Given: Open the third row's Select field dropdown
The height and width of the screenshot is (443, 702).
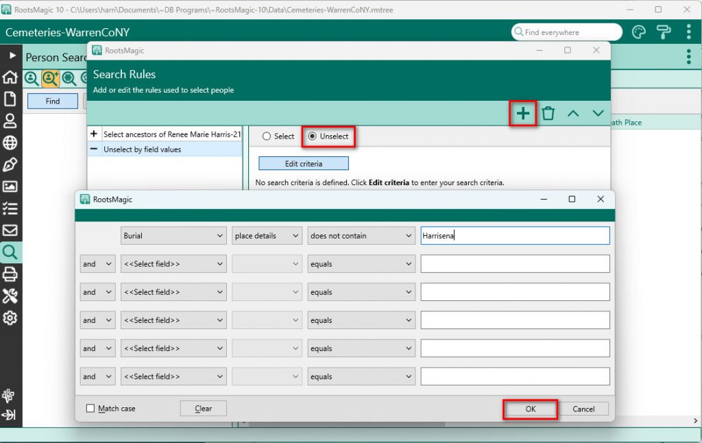Looking at the screenshot, I should click(x=173, y=292).
